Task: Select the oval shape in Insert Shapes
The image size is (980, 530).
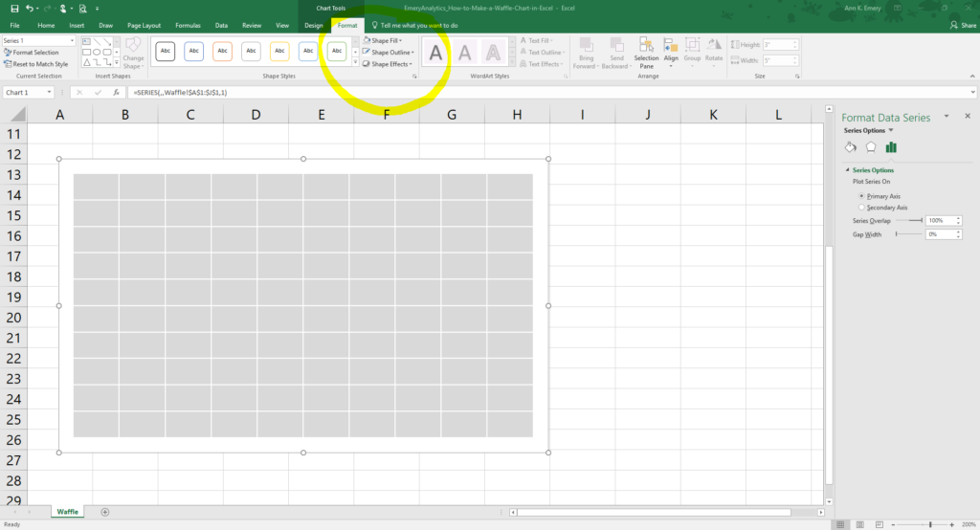Action: click(97, 53)
